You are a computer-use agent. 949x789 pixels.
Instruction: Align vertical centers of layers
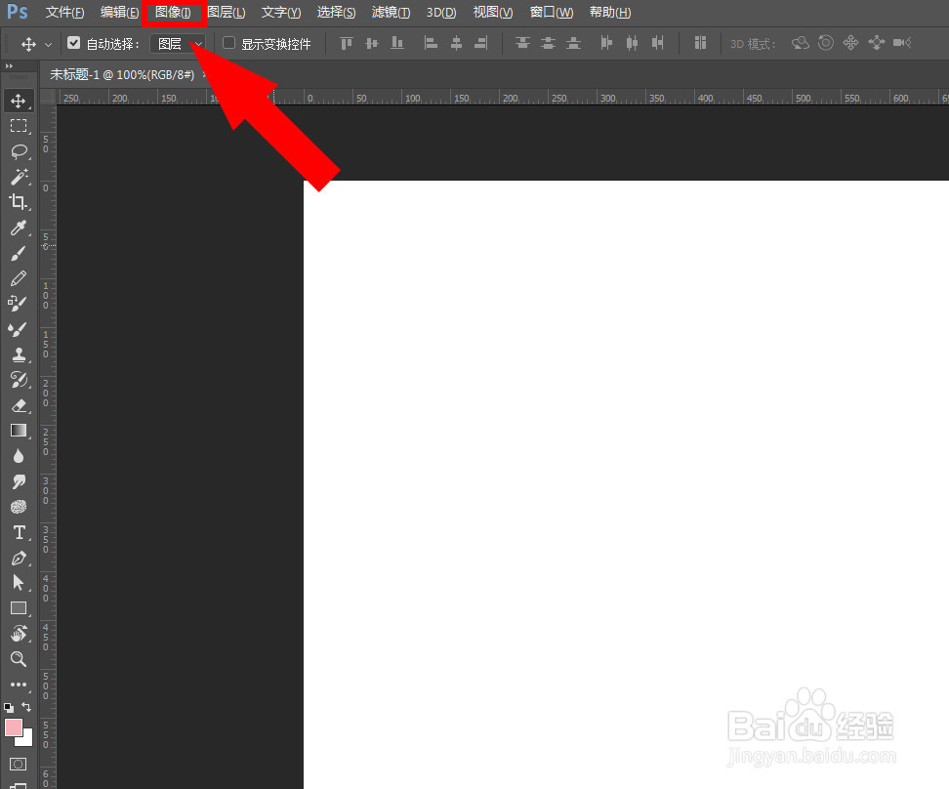(372, 43)
